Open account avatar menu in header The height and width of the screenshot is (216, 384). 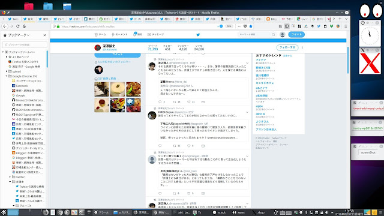coord(282,35)
